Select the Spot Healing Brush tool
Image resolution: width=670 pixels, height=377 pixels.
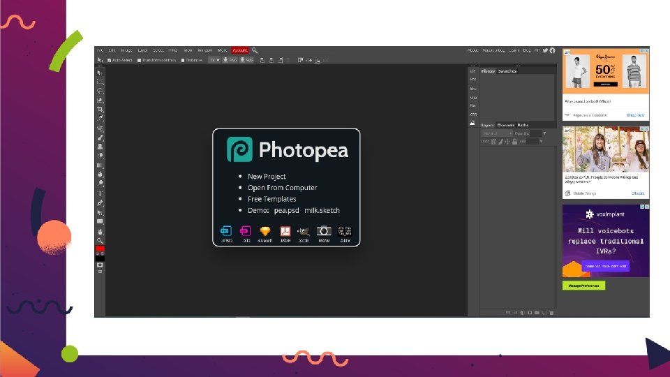coord(100,128)
